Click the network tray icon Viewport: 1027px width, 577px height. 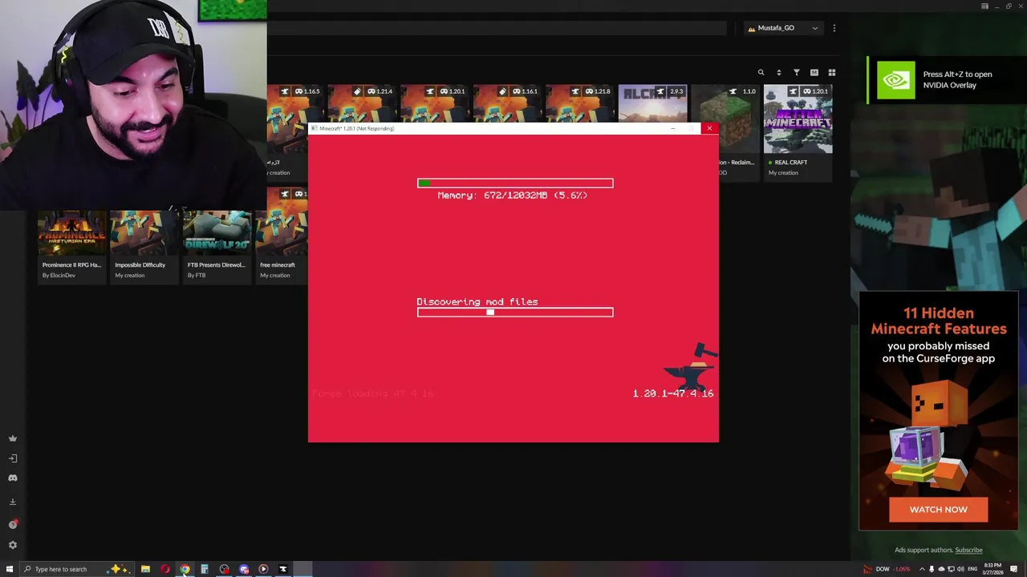pos(952,569)
